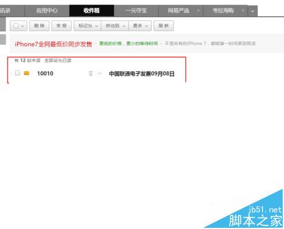Click the 有 12 封未读 status text

click(27, 60)
